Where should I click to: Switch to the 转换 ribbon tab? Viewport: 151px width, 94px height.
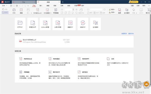(69, 6)
